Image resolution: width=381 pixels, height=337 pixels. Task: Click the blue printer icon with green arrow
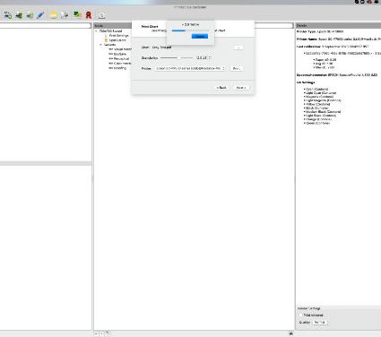(8, 15)
